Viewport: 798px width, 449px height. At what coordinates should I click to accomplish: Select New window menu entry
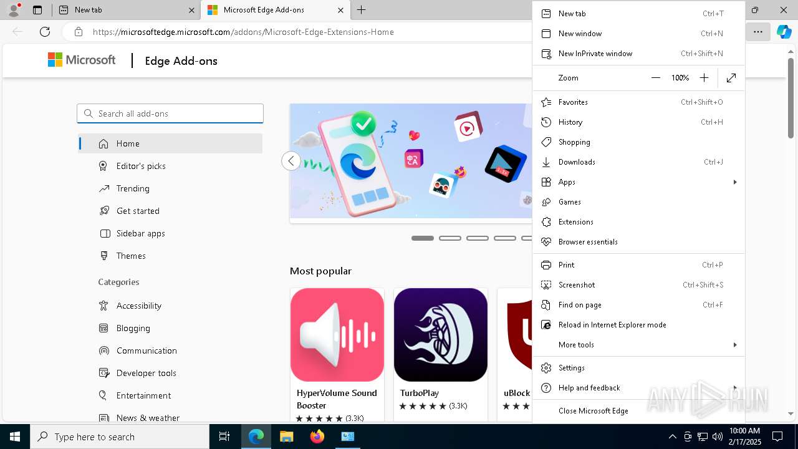[x=639, y=34]
